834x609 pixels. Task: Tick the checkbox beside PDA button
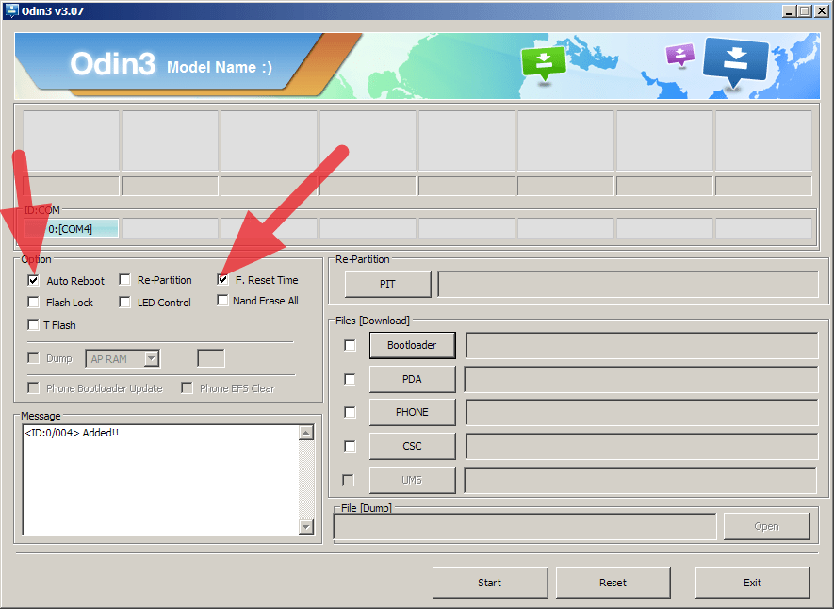[x=350, y=379]
